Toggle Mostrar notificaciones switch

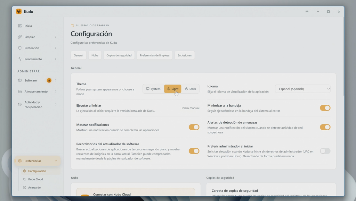(x=194, y=127)
